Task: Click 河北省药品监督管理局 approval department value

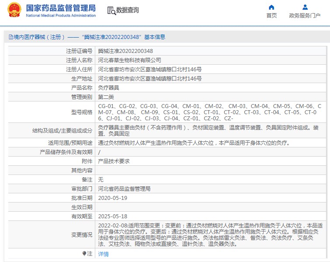Action: pyautogui.click(x=124, y=189)
